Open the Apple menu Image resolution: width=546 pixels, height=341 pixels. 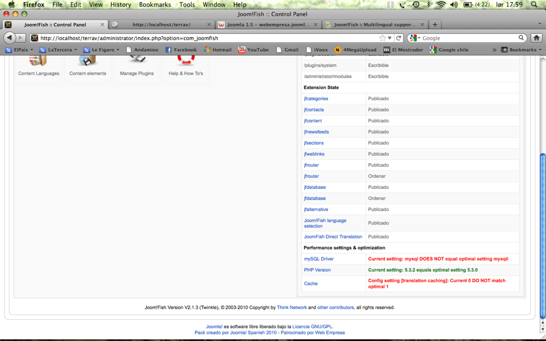point(11,4)
